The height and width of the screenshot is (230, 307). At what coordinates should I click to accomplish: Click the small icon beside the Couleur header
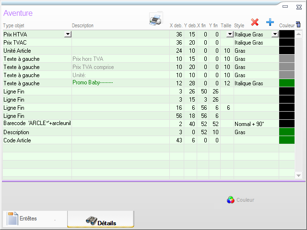pyautogui.click(x=298, y=24)
